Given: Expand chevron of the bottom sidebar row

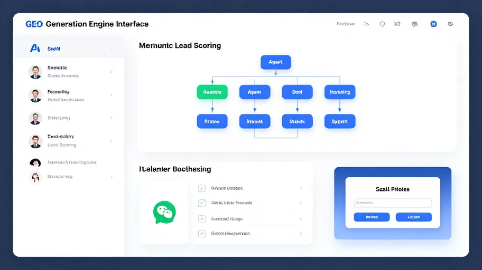Looking at the screenshot, I should (112, 177).
